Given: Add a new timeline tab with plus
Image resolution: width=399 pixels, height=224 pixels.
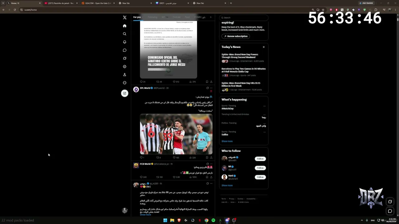Looking at the screenshot, I should tap(211, 17).
